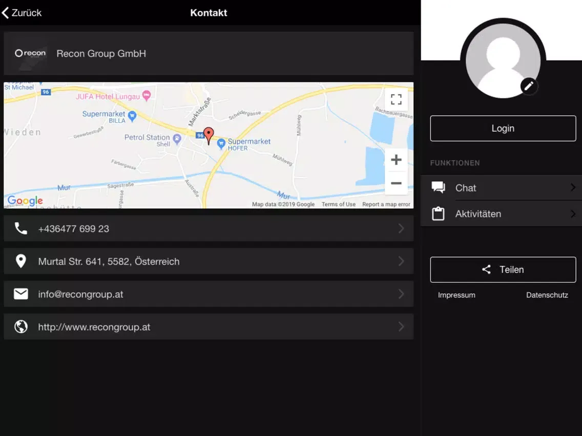
Task: Expand the phone number row chevron
Action: point(401,228)
